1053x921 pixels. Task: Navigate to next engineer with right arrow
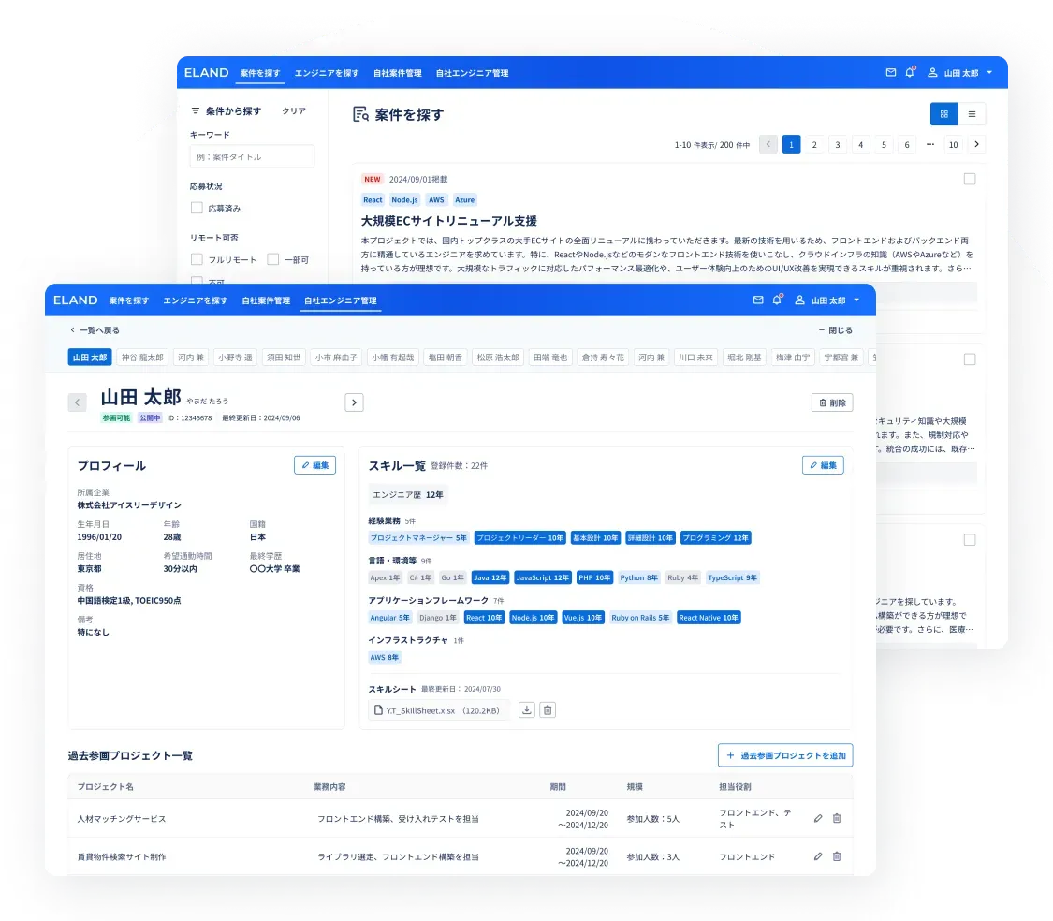[354, 402]
